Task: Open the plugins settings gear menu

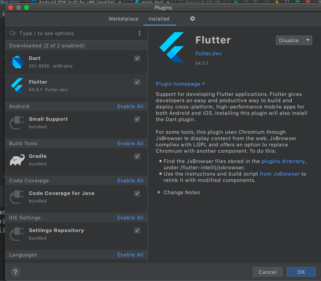Action: click(192, 19)
